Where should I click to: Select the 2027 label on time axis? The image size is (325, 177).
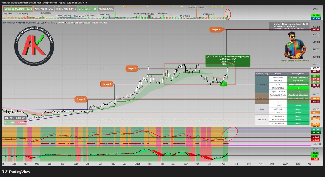pyautogui.click(x=285, y=164)
